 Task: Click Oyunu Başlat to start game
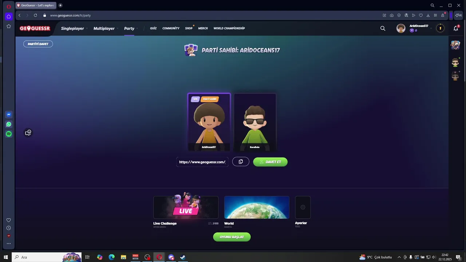pyautogui.click(x=232, y=237)
